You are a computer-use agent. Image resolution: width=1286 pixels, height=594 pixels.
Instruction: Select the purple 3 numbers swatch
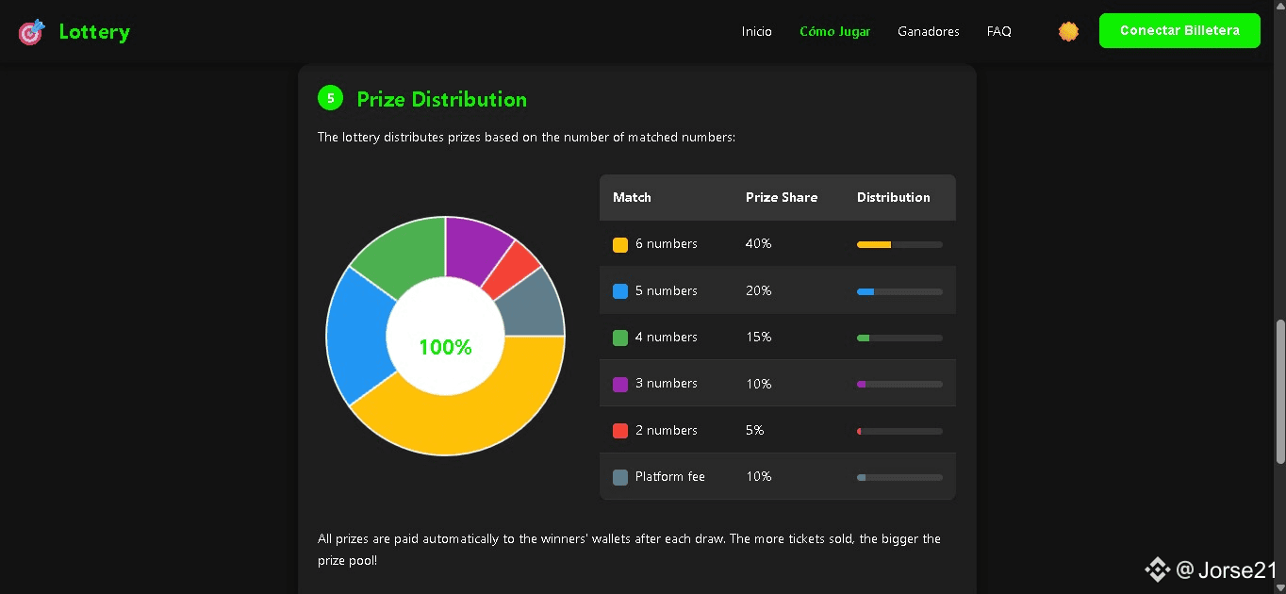click(620, 385)
